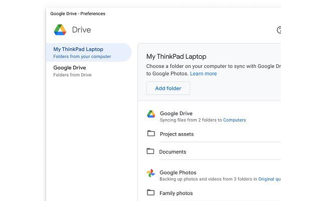
Task: Open the Computers link under Google Drive
Action: (234, 120)
